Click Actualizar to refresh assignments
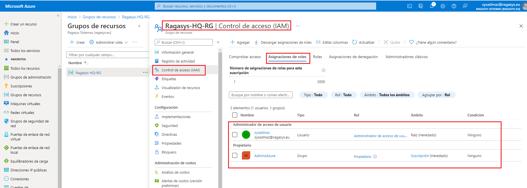Image resolution: width=527 pixels, height=188 pixels. point(363,42)
